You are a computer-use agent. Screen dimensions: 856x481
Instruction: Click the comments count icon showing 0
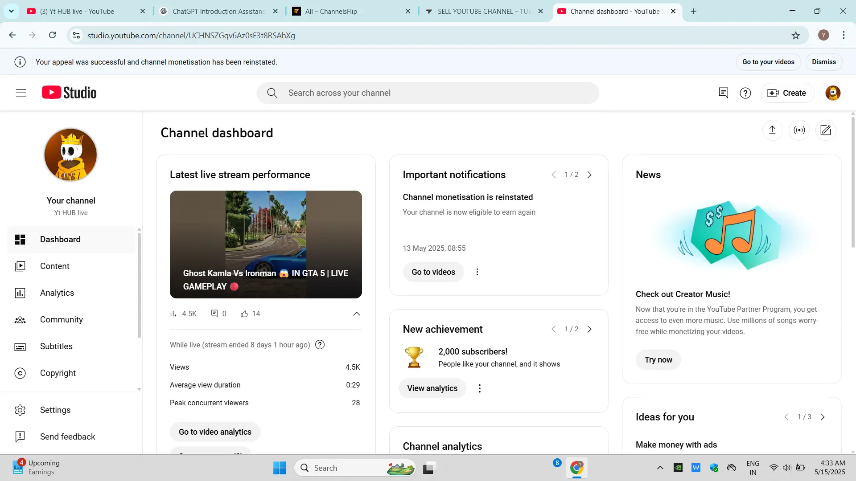(214, 314)
